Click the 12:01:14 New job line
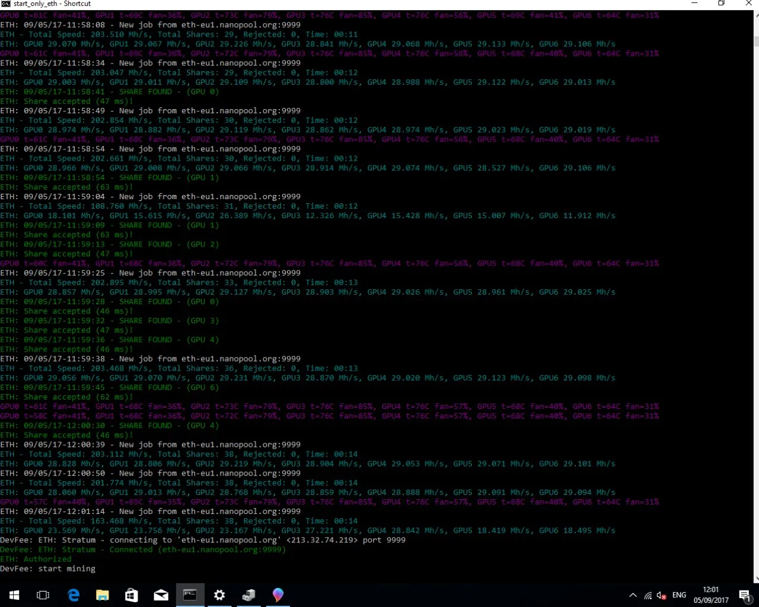 coord(150,512)
